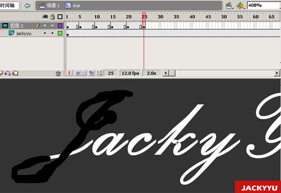Open the modify onion markers button

pos(99,73)
